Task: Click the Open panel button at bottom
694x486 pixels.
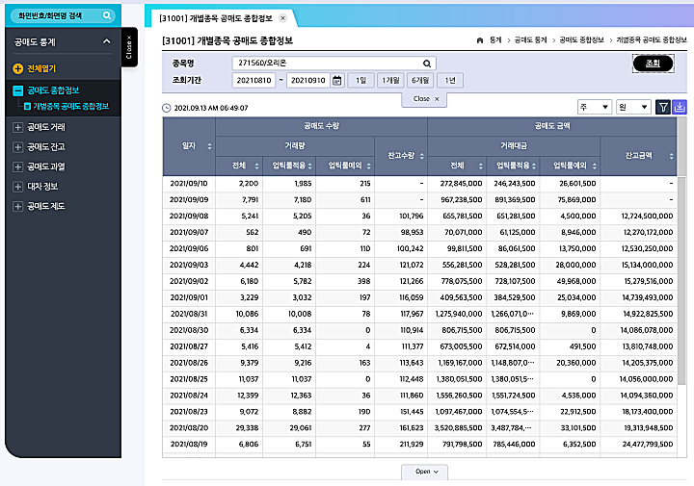Action: tap(424, 472)
